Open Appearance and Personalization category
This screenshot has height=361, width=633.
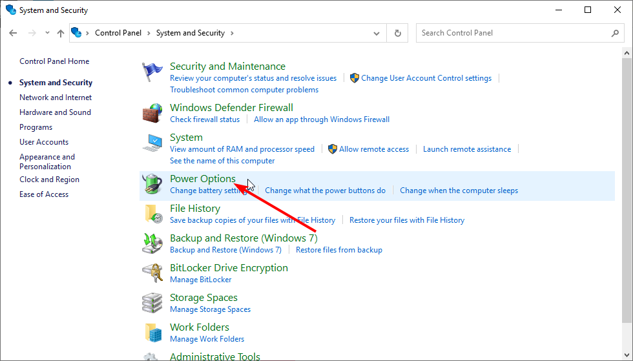[47, 161]
